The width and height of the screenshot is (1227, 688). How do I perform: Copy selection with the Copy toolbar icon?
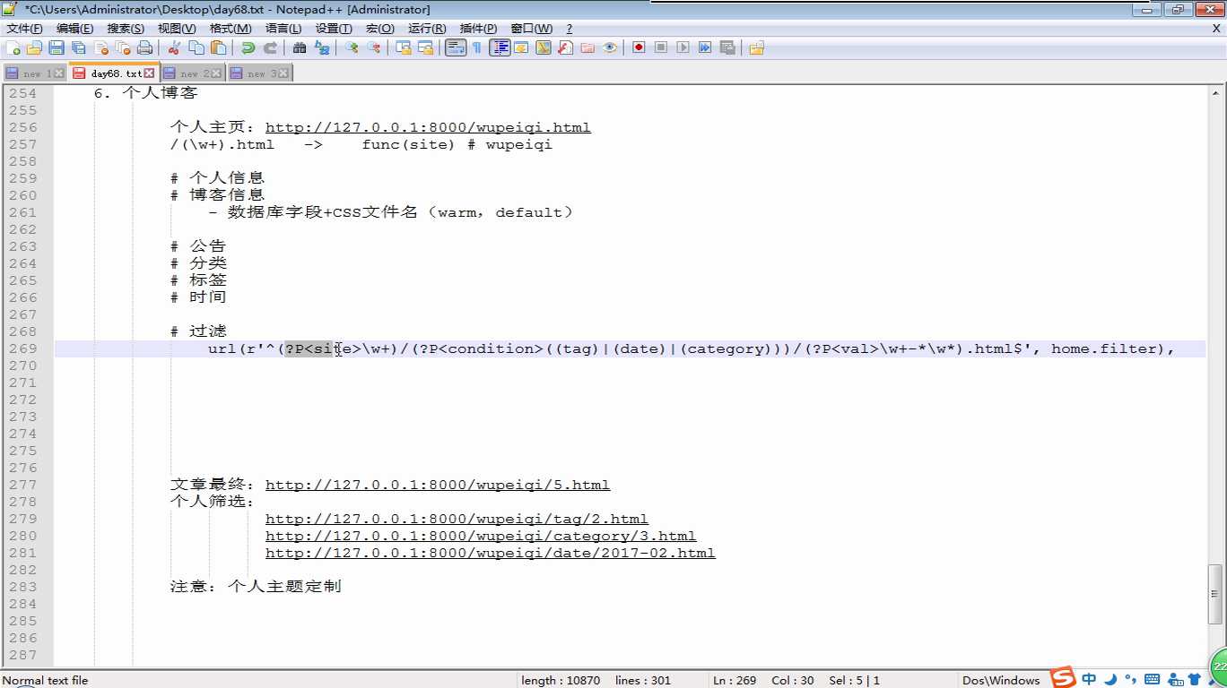point(196,47)
